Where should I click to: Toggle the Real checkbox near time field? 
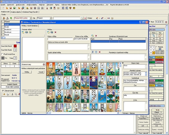[x=149, y=22]
